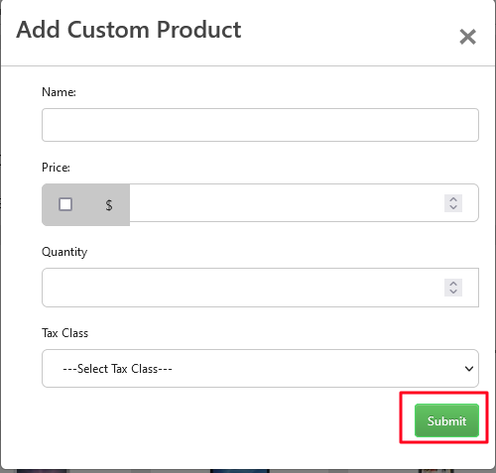This screenshot has height=473, width=496.
Task: Click the Quantity spinner control
Action: point(453,288)
